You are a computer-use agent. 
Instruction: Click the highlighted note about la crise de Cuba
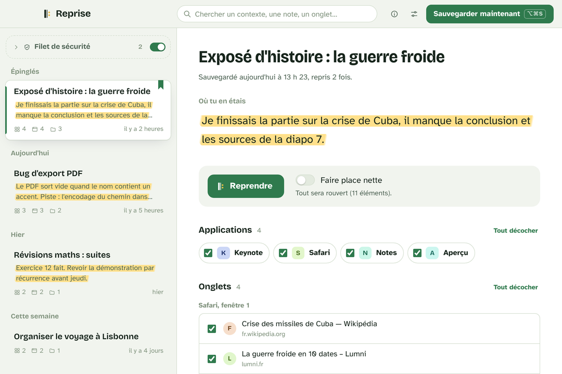366,130
